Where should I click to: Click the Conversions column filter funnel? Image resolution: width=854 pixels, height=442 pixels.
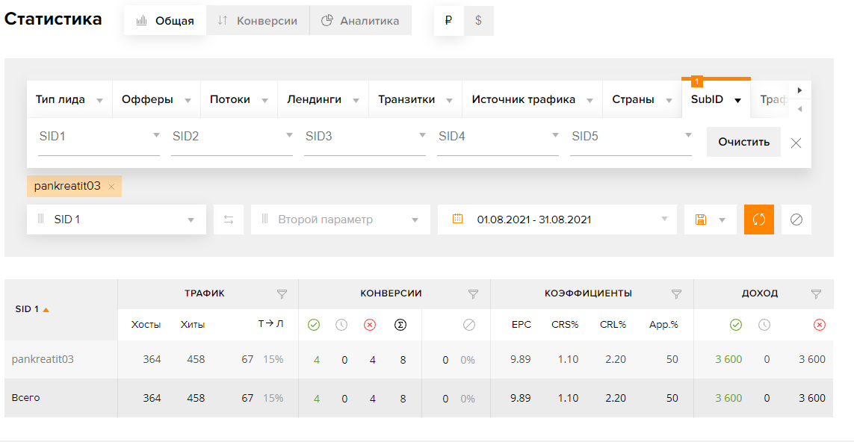pyautogui.click(x=473, y=294)
